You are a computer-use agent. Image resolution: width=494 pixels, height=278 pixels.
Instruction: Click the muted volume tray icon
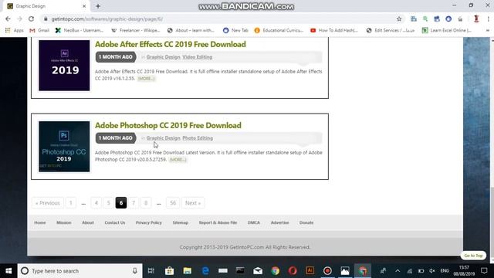click(x=432, y=271)
